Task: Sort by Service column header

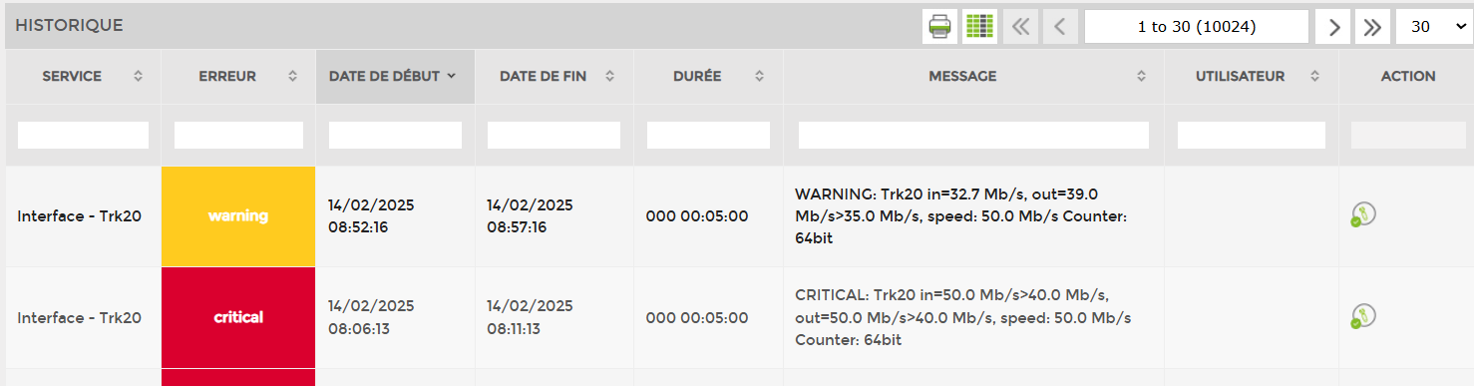Action: point(83,76)
